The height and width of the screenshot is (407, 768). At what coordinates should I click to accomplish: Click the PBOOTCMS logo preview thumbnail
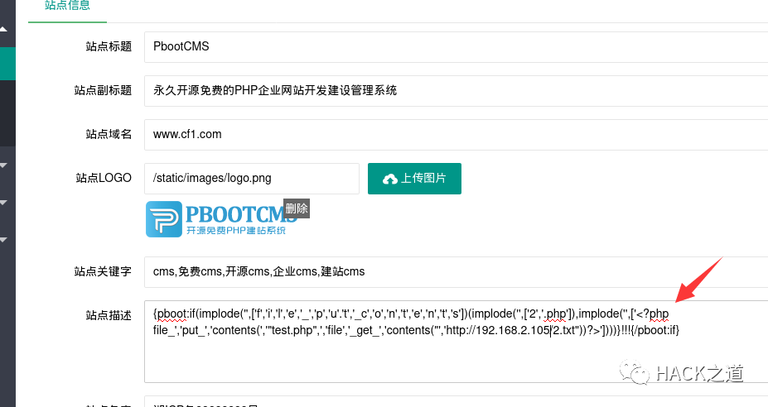[223, 219]
